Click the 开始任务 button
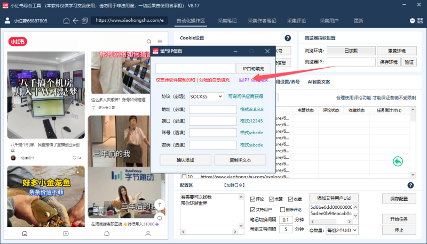This screenshot has height=244, width=427. coord(399,219)
